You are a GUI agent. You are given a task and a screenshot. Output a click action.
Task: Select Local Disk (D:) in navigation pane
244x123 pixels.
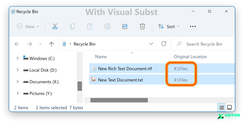(x=43, y=70)
